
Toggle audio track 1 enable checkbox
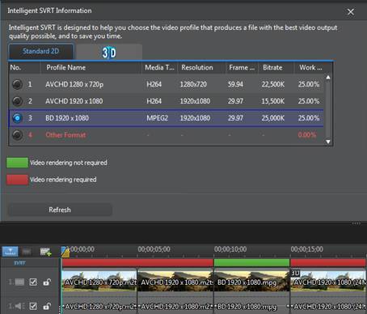click(x=33, y=306)
